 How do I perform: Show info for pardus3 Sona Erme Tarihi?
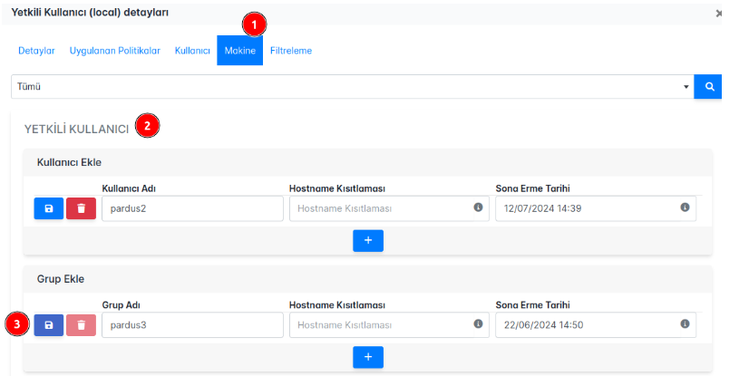coord(686,323)
